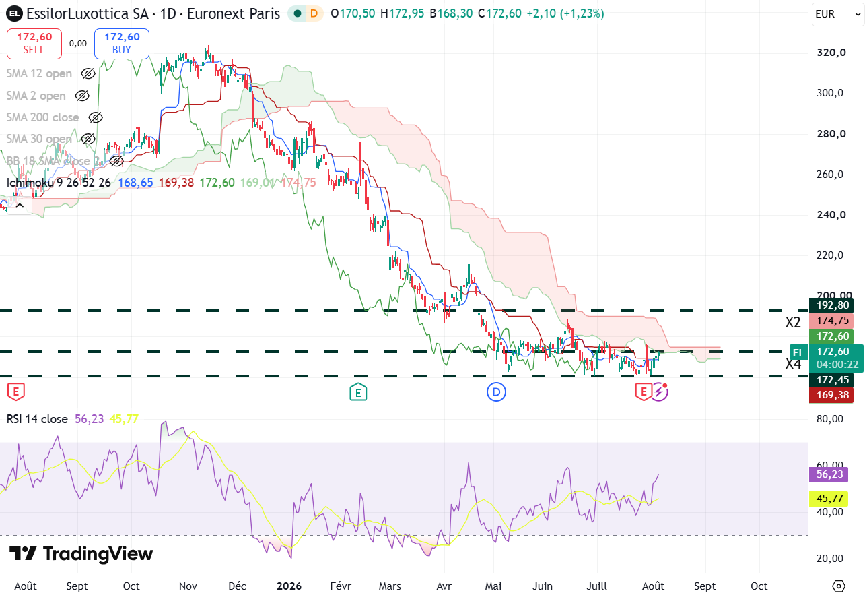Click the red earnings E marker at left
Viewport: 867px width, 595px height.
(16, 392)
